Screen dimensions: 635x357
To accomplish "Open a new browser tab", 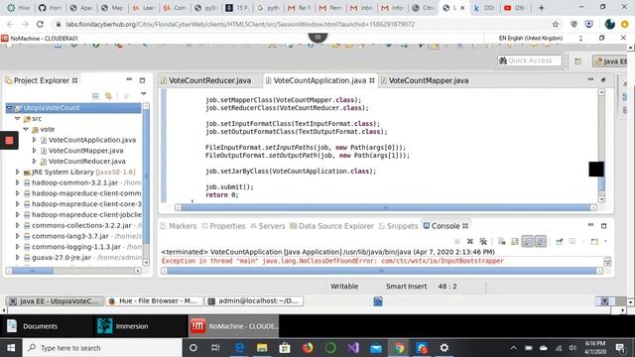I will [541, 8].
